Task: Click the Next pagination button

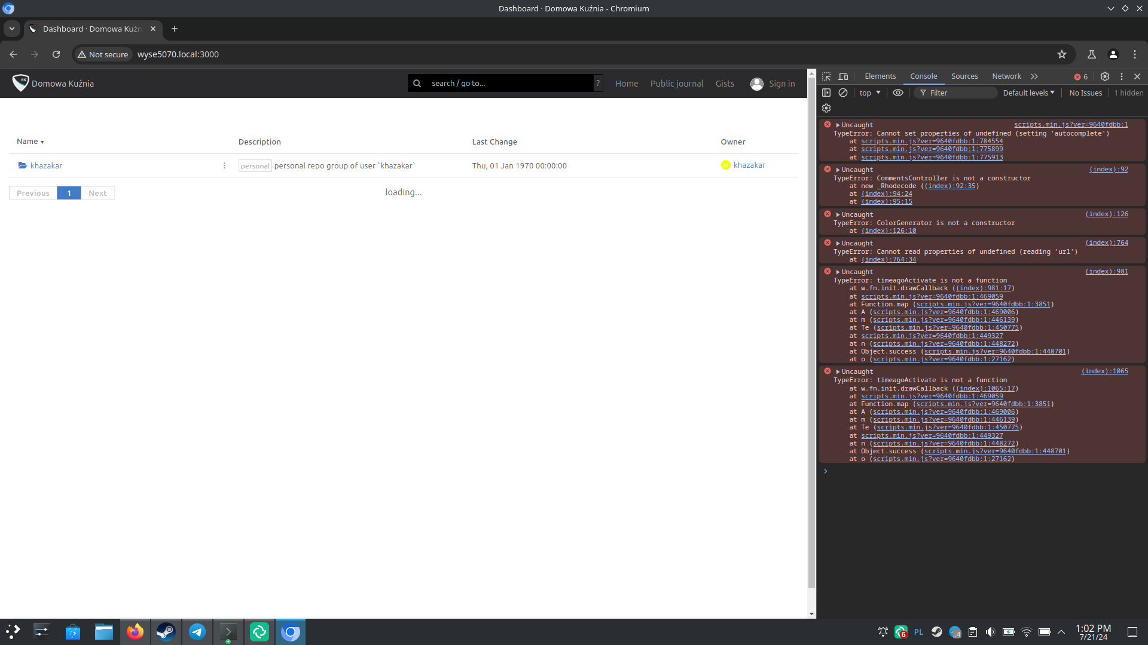Action: coord(97,193)
